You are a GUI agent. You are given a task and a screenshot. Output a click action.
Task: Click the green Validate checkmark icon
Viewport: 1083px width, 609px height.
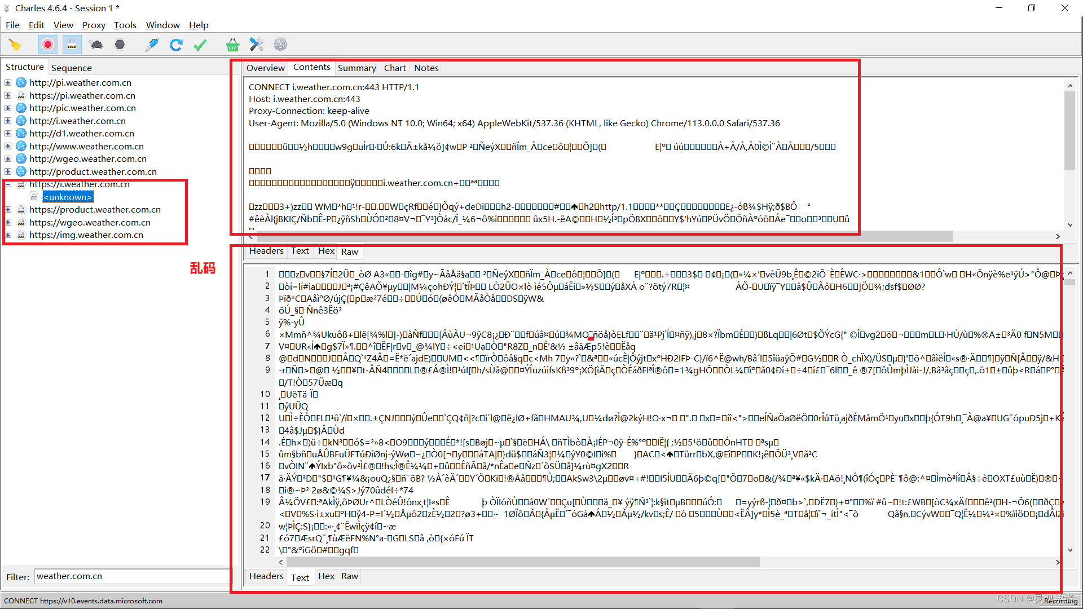tap(200, 45)
